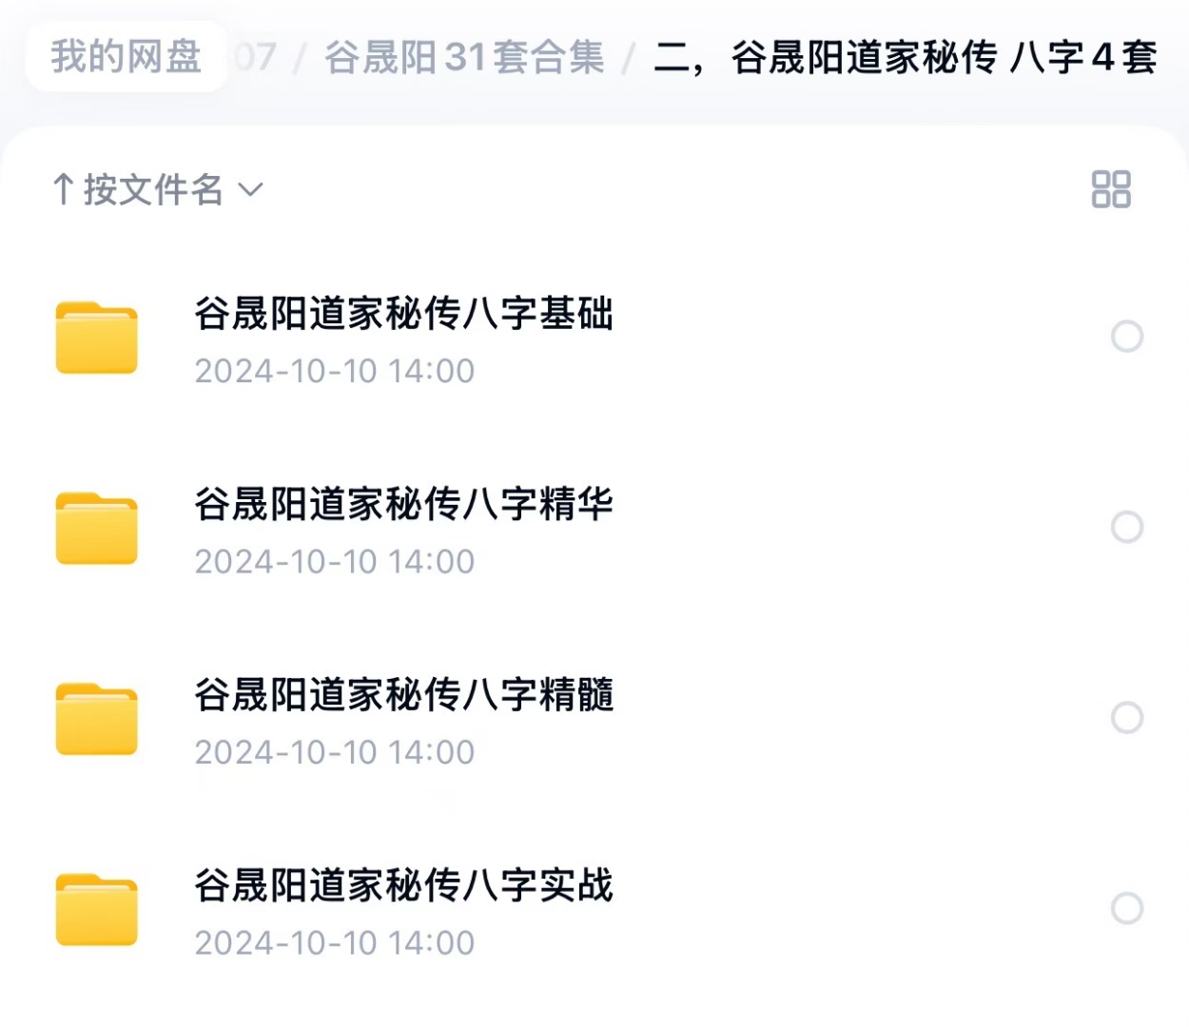
Task: Open folder icon for 谷晟阳道家秘传八字实战
Action: click(x=96, y=909)
